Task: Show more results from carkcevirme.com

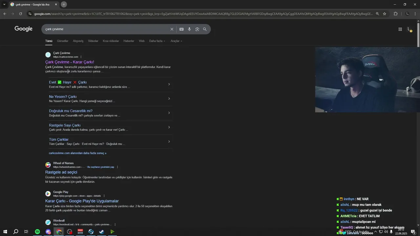Action: point(77,153)
